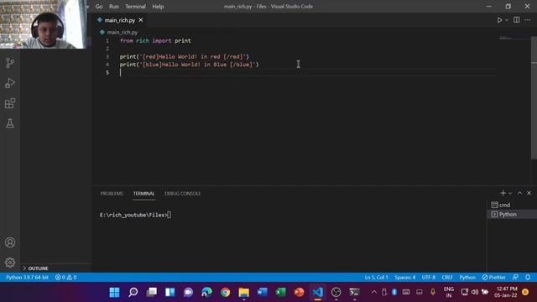This screenshot has height=302, width=537.
Task: Click the Python 3.9.7 64-bit interpreter selector
Action: click(x=27, y=278)
